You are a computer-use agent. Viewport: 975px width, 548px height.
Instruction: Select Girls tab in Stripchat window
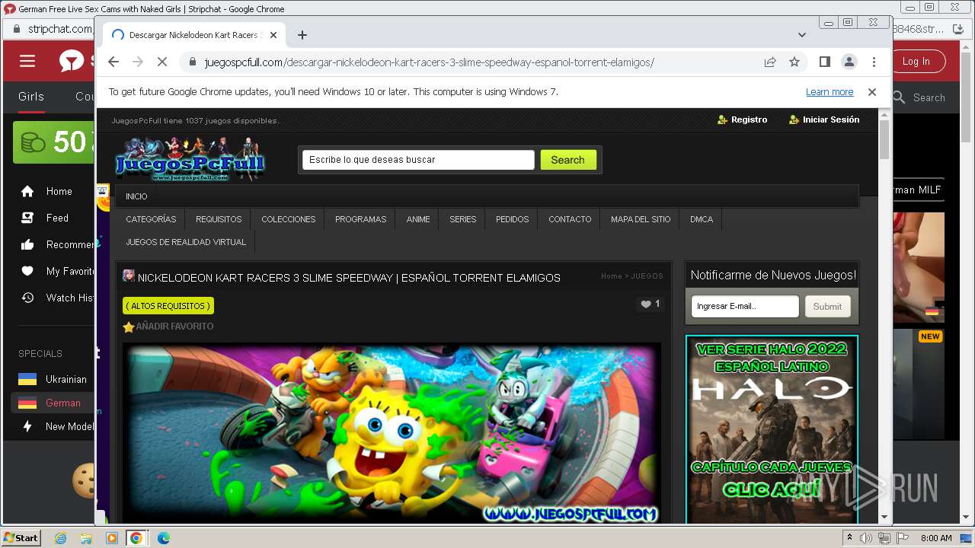(31, 97)
